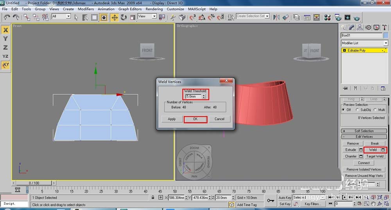391x210 pixels.
Task: Open the Rendering menu
Action: click(154, 9)
